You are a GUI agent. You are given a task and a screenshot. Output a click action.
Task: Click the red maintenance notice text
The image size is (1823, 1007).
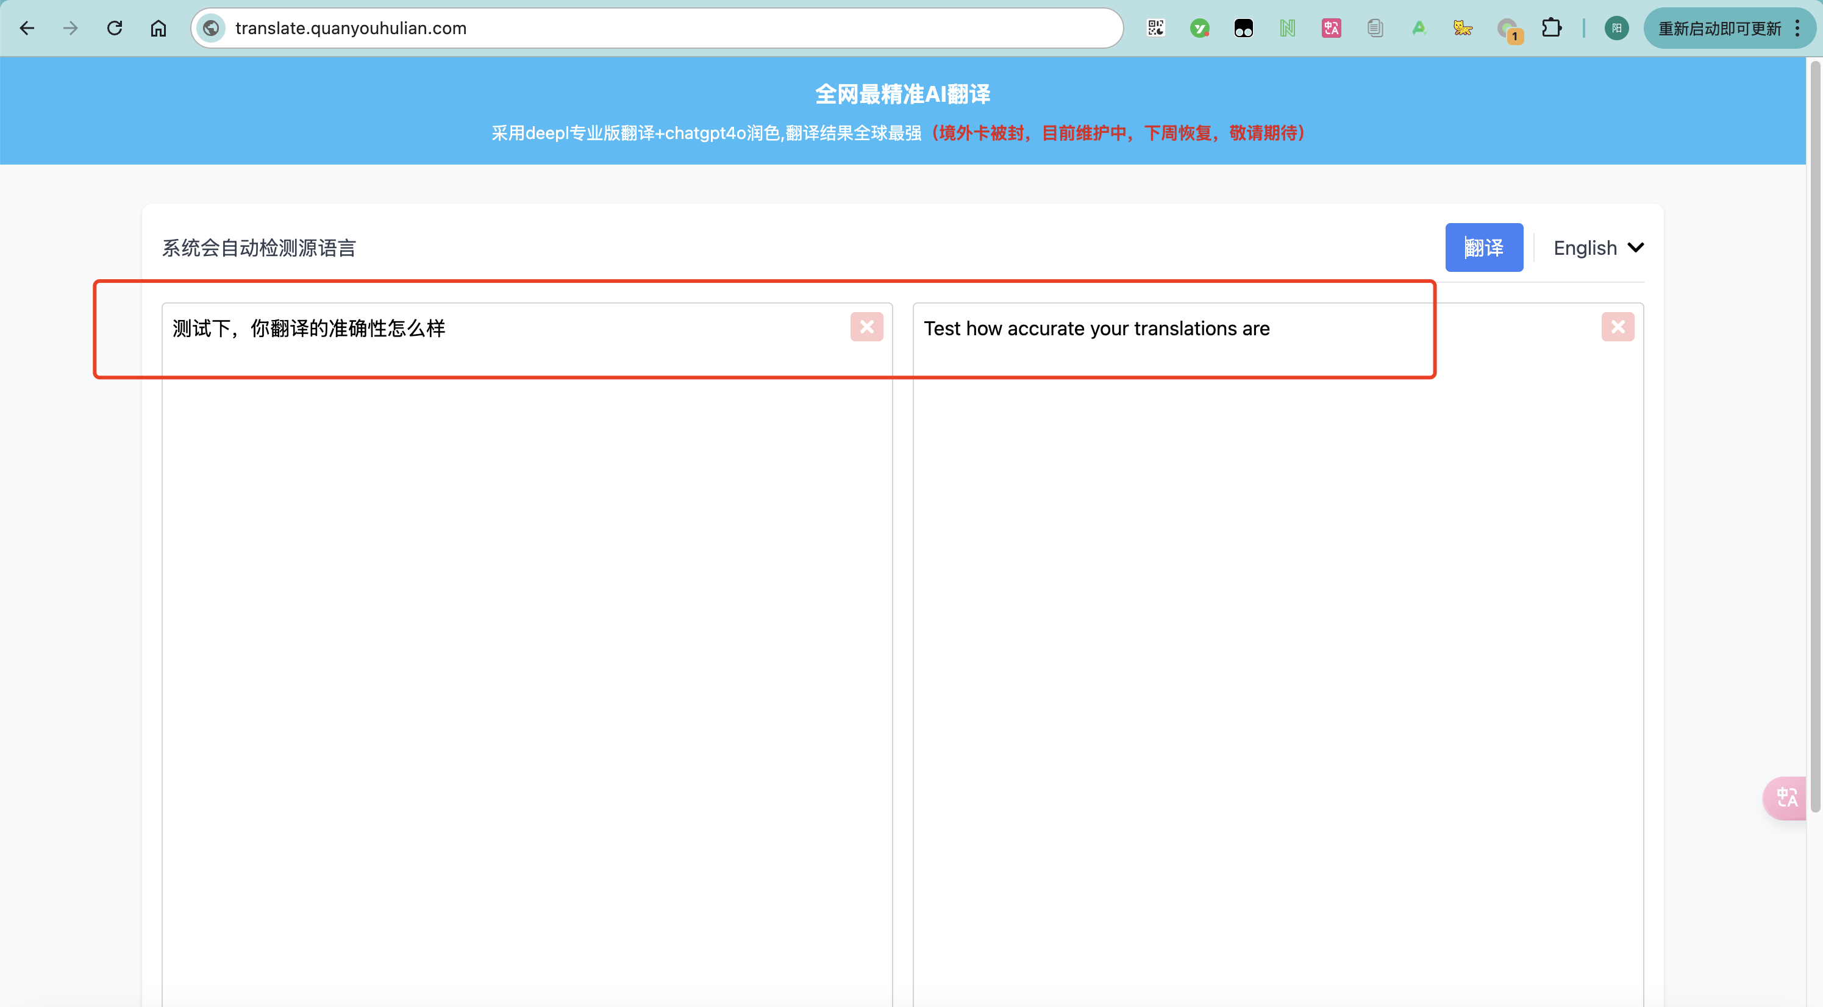(1118, 133)
